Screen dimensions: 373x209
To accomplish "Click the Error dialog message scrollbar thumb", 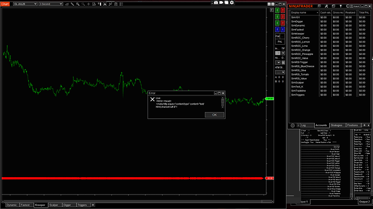I will click(x=223, y=101).
